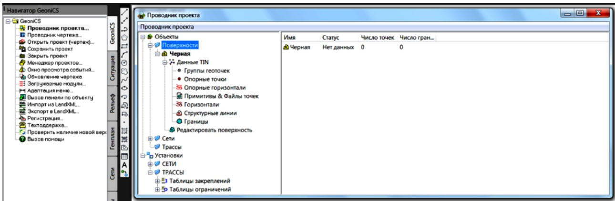
Task: Collapse the GeoniCS root node
Action: (x=8, y=21)
